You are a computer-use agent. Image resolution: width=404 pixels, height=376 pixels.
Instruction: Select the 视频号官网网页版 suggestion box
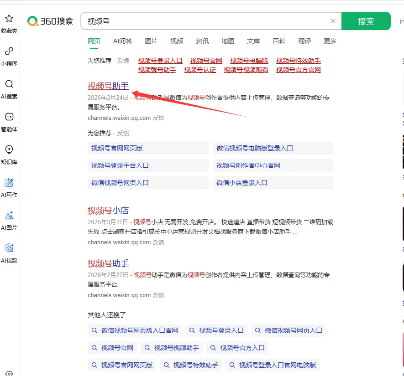tap(148, 148)
